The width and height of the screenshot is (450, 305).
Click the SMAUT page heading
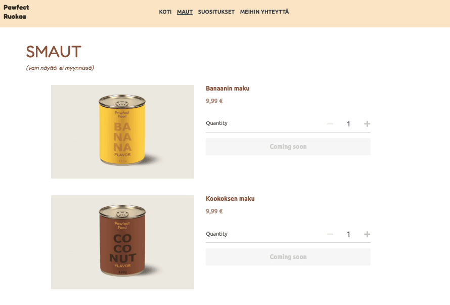(x=54, y=52)
